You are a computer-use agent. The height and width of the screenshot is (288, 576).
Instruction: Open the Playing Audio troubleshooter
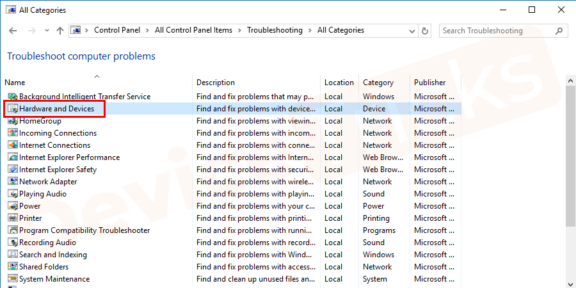(x=43, y=193)
